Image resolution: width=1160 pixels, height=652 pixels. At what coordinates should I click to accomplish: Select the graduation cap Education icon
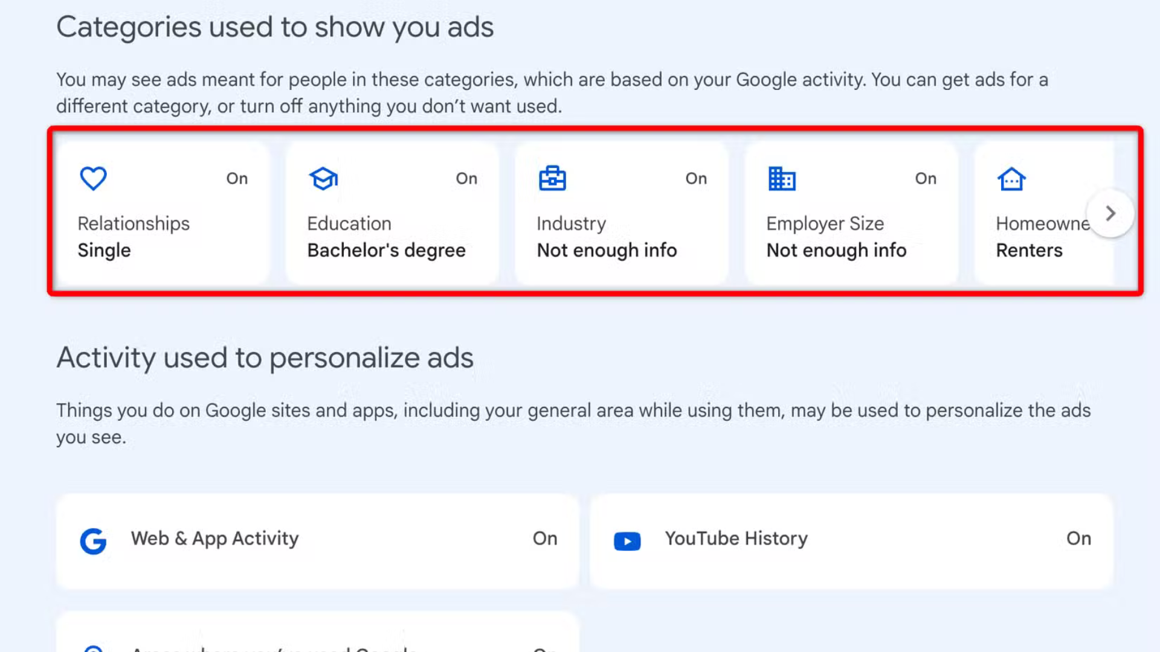[x=323, y=178]
